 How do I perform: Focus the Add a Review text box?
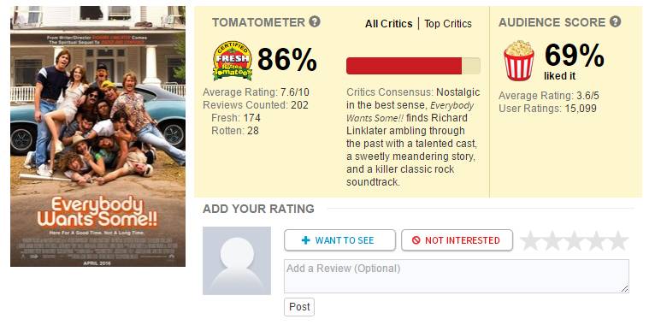(456, 276)
